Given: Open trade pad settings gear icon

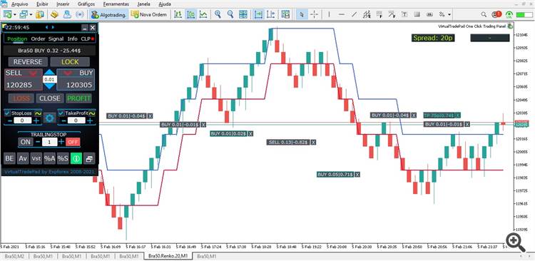Looking at the screenshot, I should [50, 118].
